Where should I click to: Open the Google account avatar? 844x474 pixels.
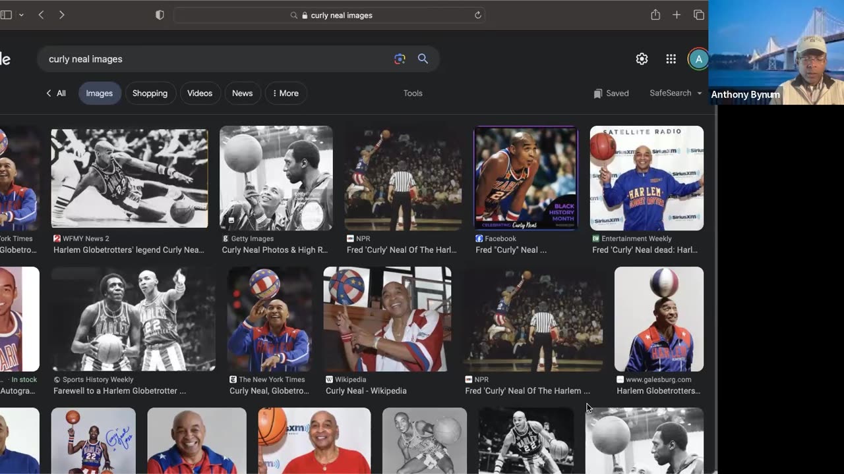click(x=698, y=59)
